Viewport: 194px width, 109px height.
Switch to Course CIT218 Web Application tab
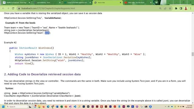[77, 3]
